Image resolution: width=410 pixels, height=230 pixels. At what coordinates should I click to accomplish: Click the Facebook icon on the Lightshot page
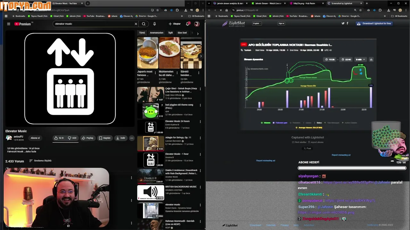348,23
